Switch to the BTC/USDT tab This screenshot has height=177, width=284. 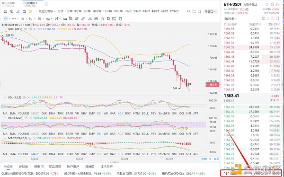[9, 4]
